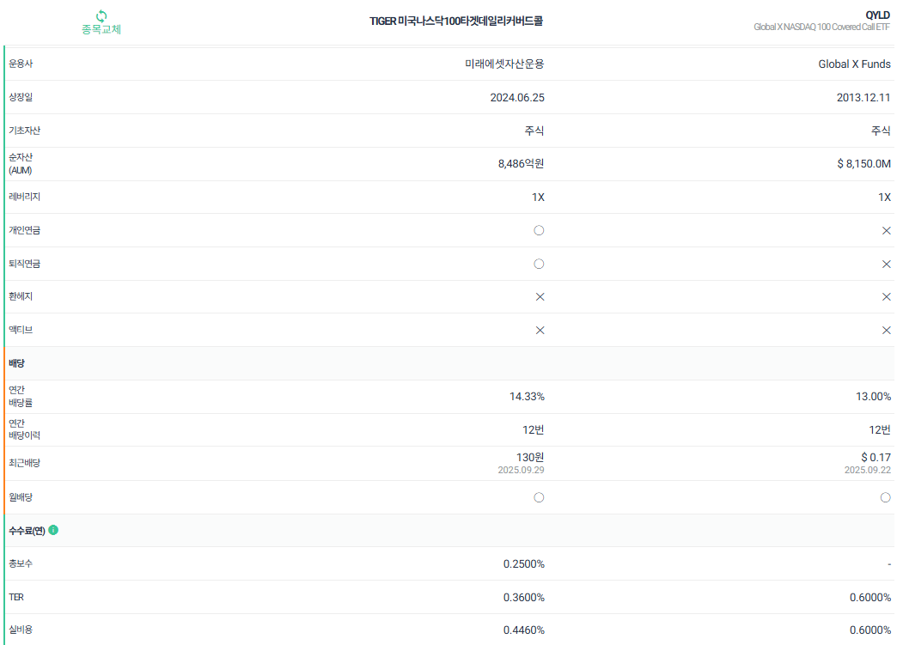Click the 미래에셋자산운용 manager value

pos(504,64)
